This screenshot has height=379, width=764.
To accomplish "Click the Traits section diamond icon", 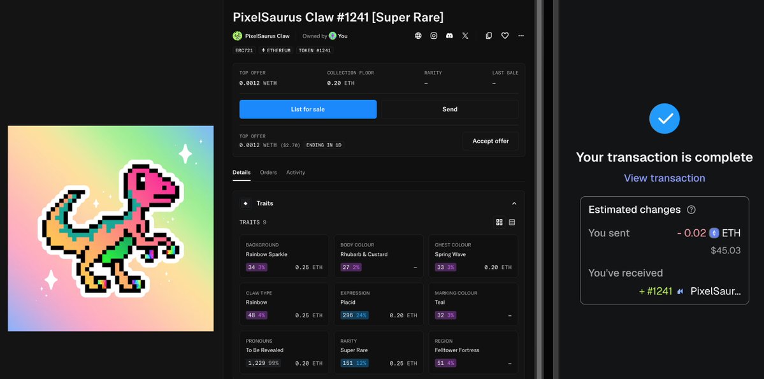I will coord(245,203).
